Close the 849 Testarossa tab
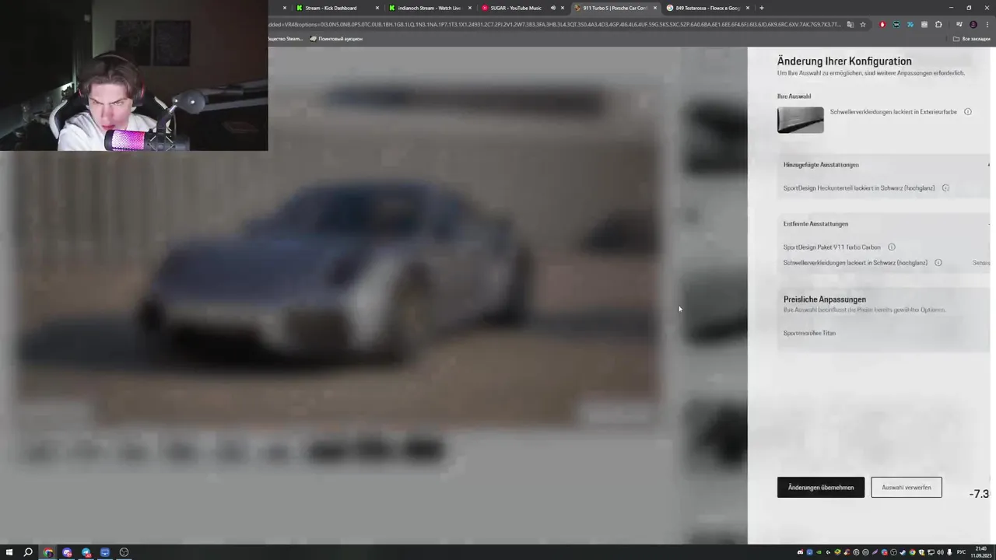Viewport: 996px width, 560px height. 748,8
